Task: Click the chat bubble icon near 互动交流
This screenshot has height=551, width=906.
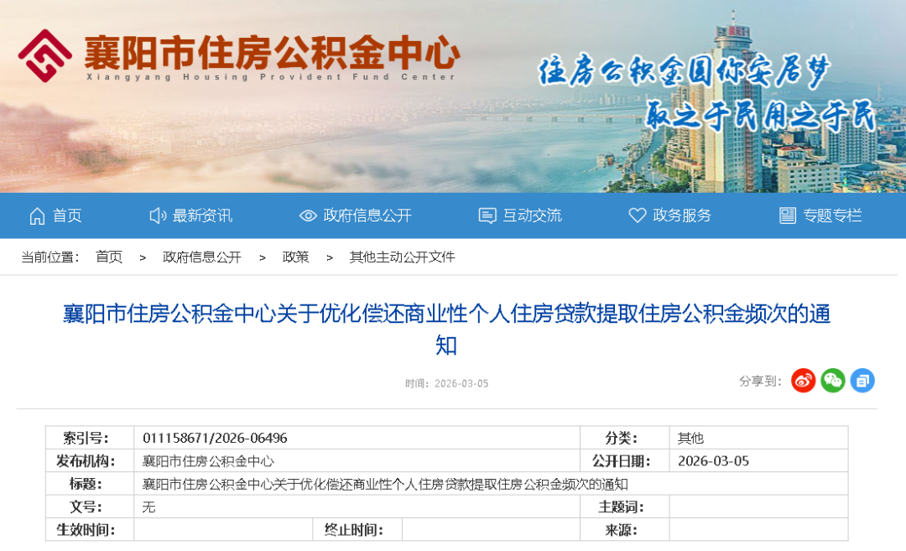Action: point(486,216)
